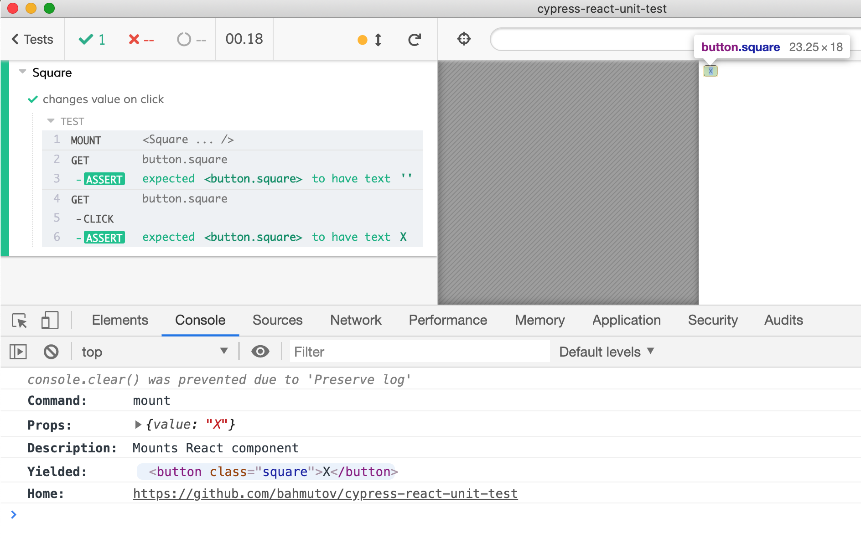The width and height of the screenshot is (861, 539).
Task: Click the 00.18 test duration
Action: click(244, 39)
